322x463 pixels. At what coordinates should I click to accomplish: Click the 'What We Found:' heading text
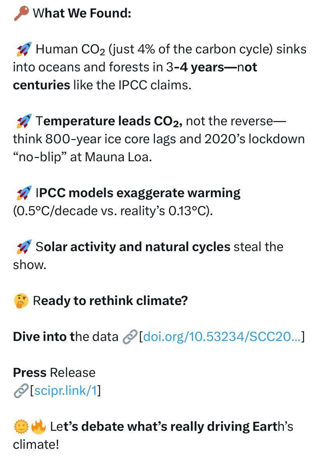[82, 14]
